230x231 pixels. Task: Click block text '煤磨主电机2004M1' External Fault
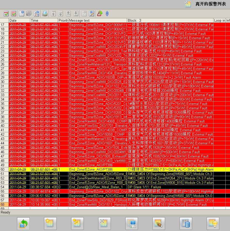[x=164, y=152]
